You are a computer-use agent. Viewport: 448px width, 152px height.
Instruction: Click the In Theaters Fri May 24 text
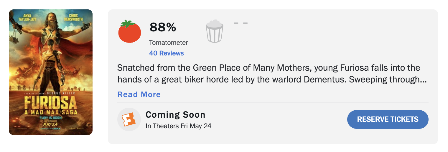coord(178,126)
